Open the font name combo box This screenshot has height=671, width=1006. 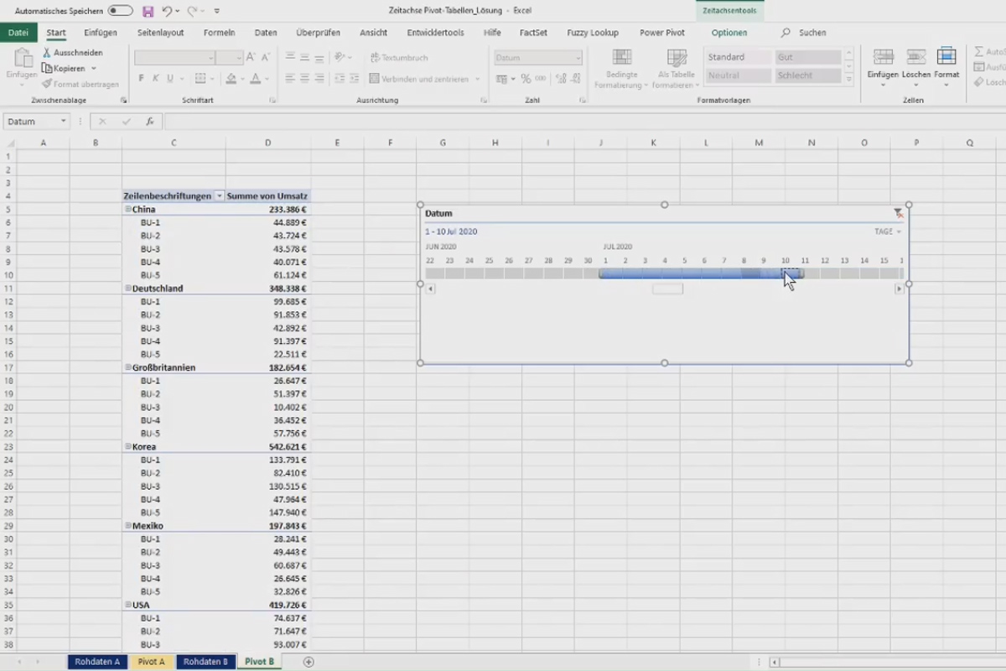click(174, 58)
